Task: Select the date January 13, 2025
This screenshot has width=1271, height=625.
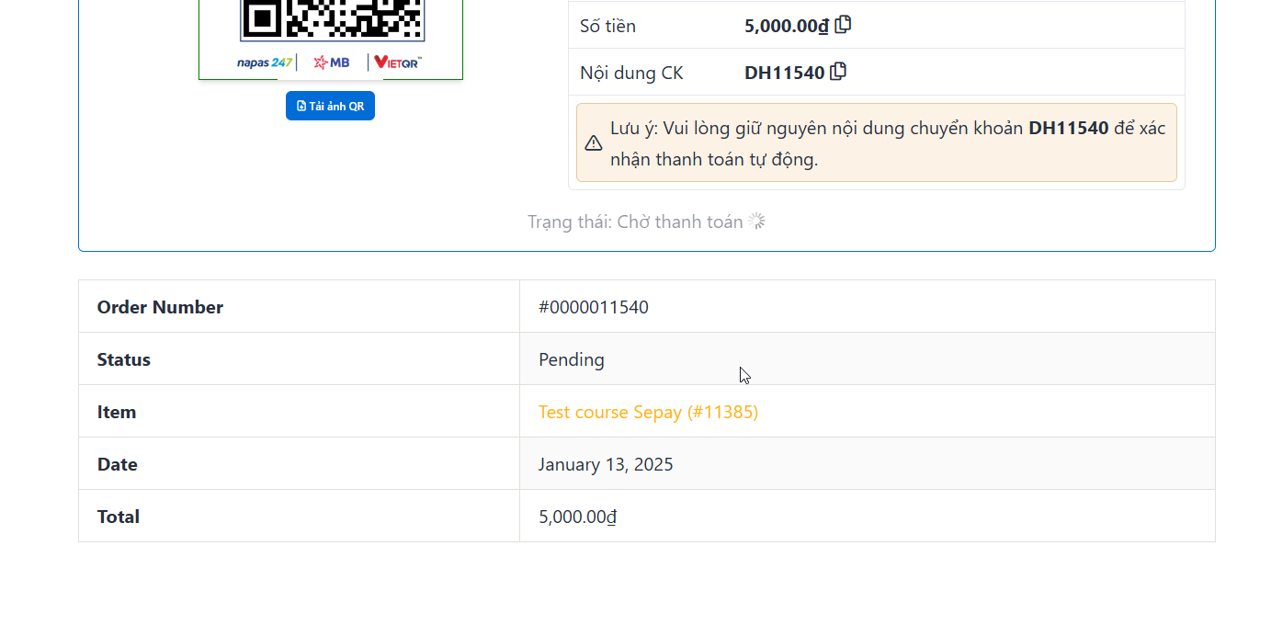Action: coord(606,464)
